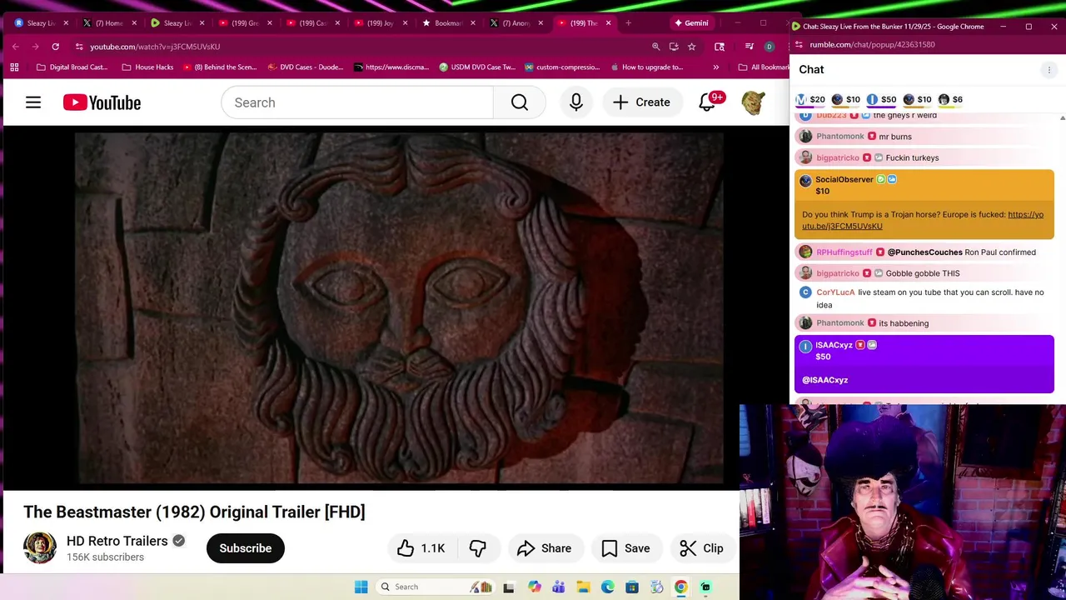Open Microsoft Store from the taskbar
This screenshot has width=1066, height=600.
coord(632,587)
